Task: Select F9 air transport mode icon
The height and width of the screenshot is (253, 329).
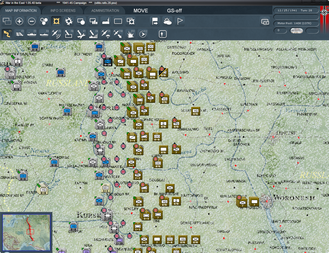Action: (x=106, y=34)
